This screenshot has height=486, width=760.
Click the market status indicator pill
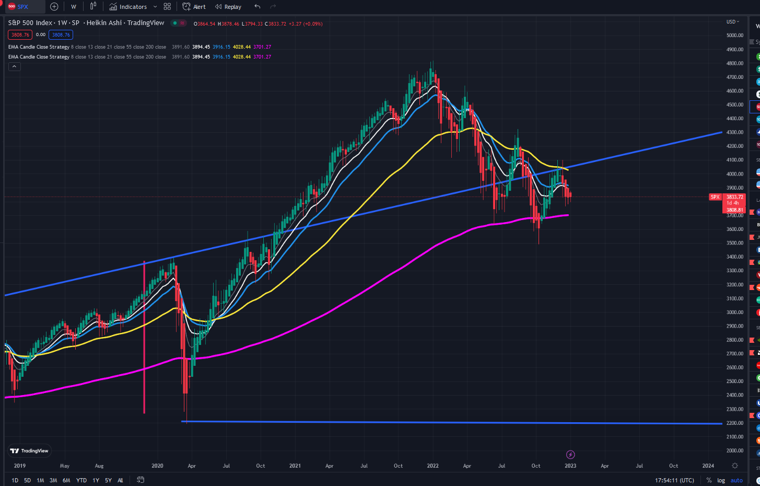(x=179, y=23)
